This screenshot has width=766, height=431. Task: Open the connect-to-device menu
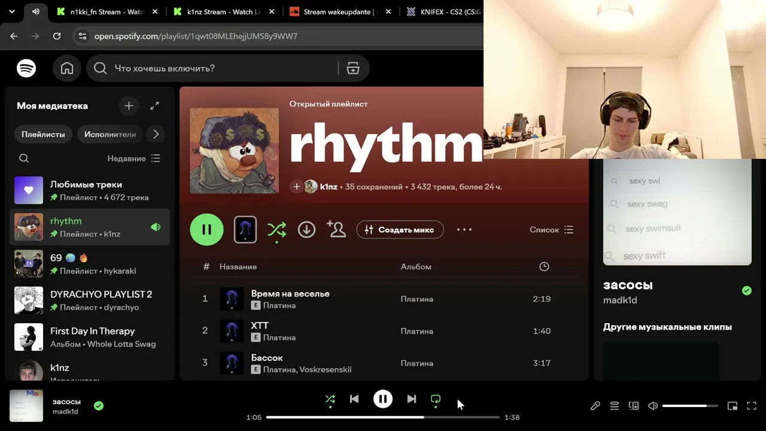click(x=634, y=406)
